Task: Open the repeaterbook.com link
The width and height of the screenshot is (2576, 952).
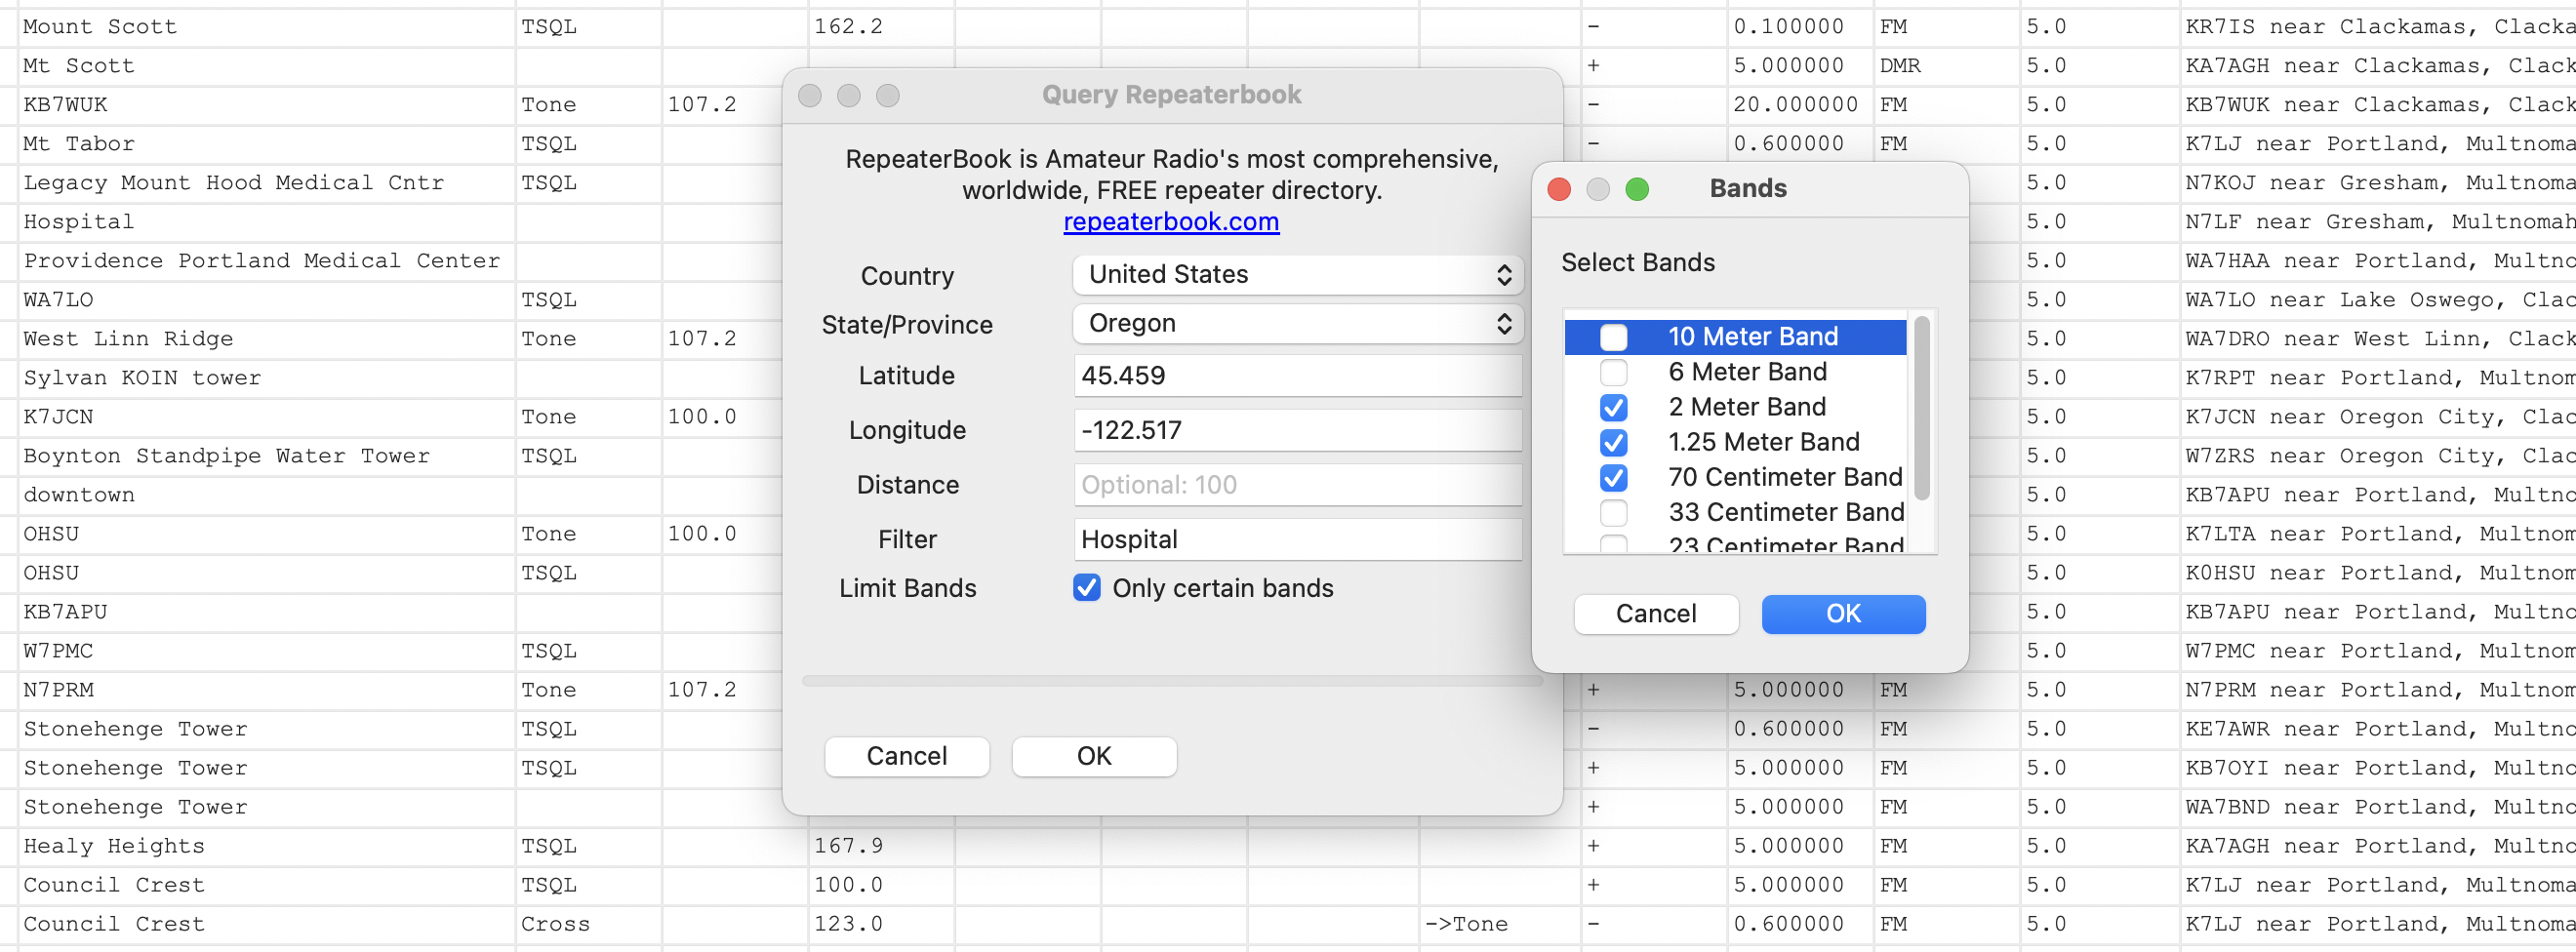Action: 1171,222
